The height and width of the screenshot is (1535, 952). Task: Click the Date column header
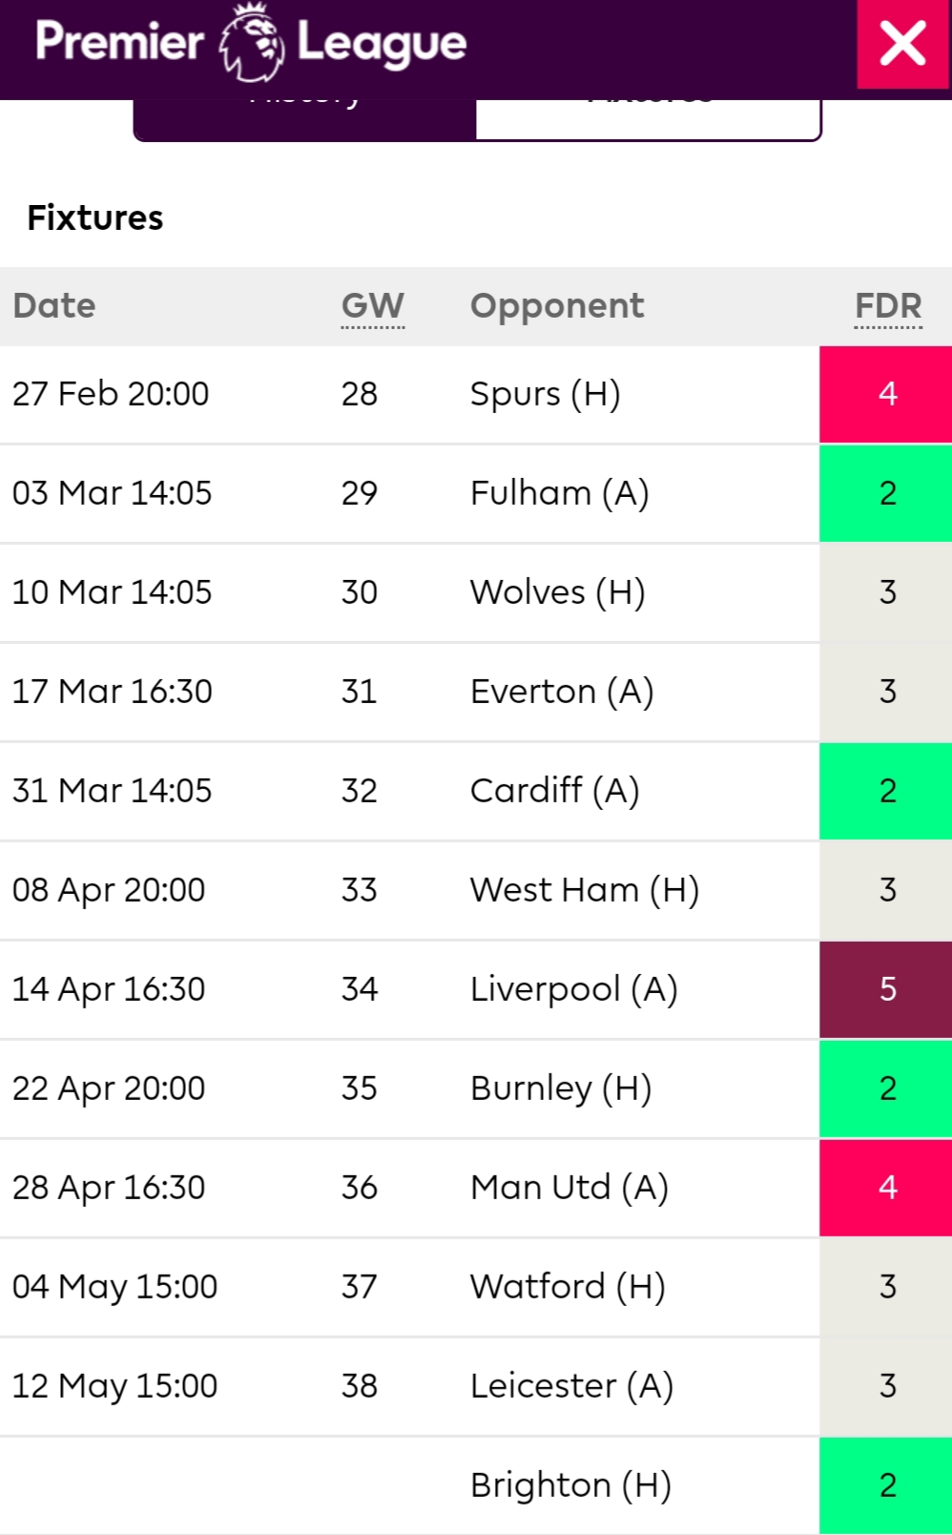(54, 306)
